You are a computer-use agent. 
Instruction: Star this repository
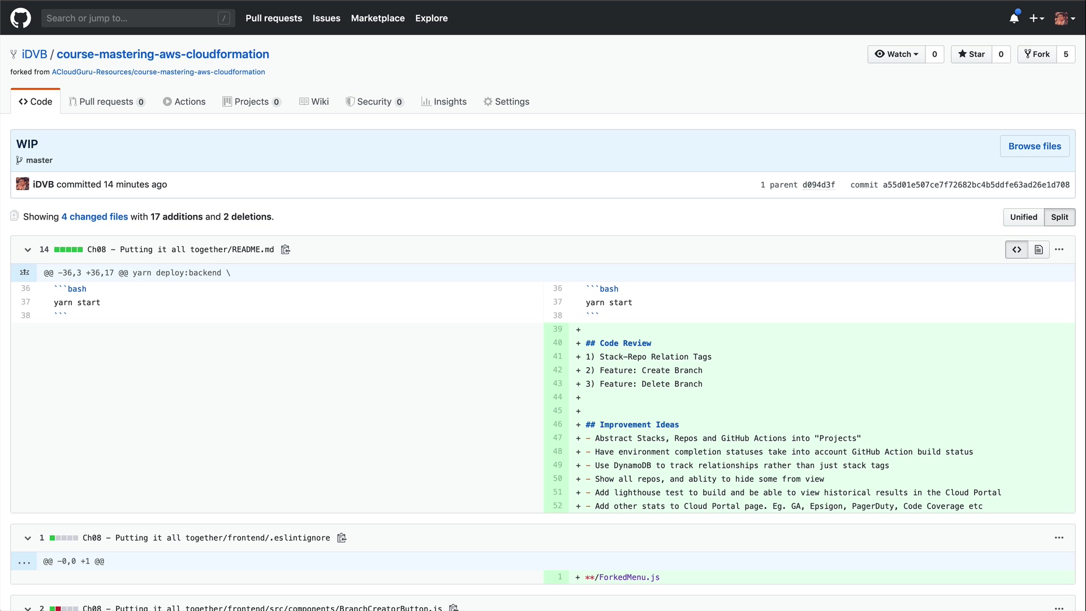(x=971, y=54)
